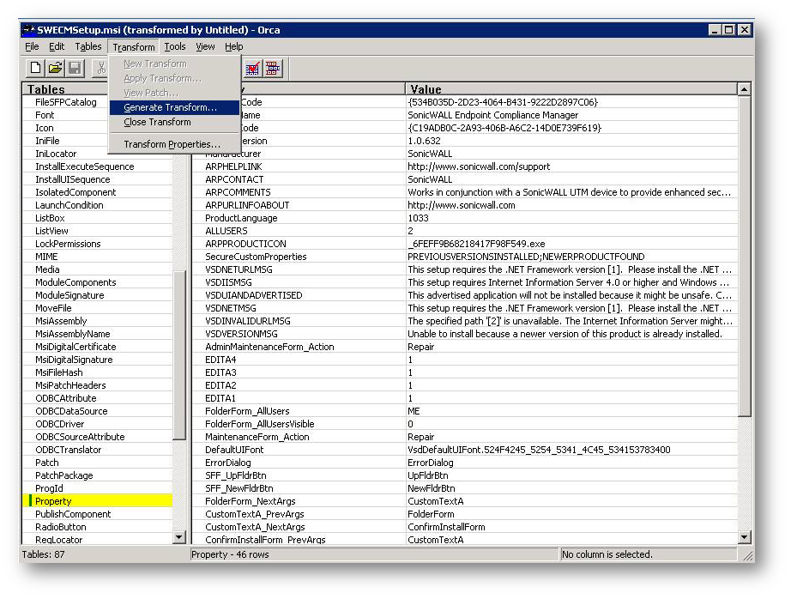Screen dimensions: 791x599
Task: Click the up arrow of the right scrollbar
Action: pos(744,89)
